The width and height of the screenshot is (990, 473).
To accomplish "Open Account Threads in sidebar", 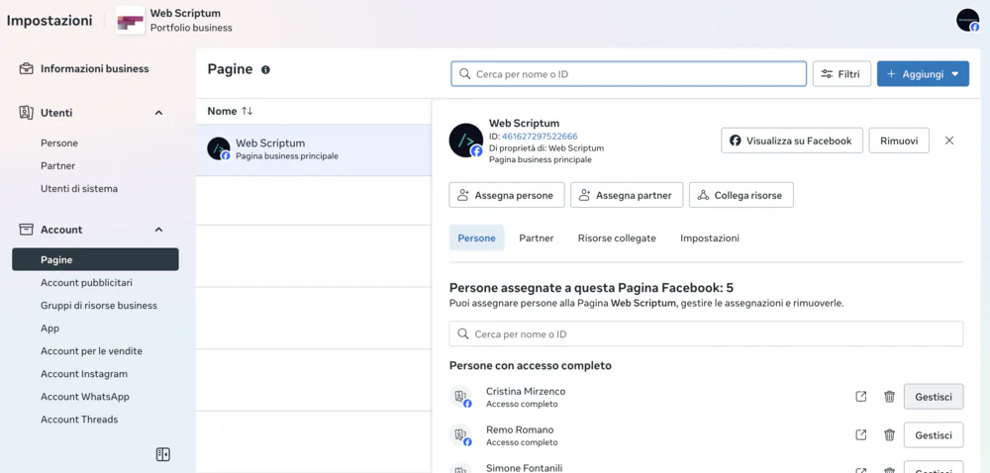I will point(79,420).
